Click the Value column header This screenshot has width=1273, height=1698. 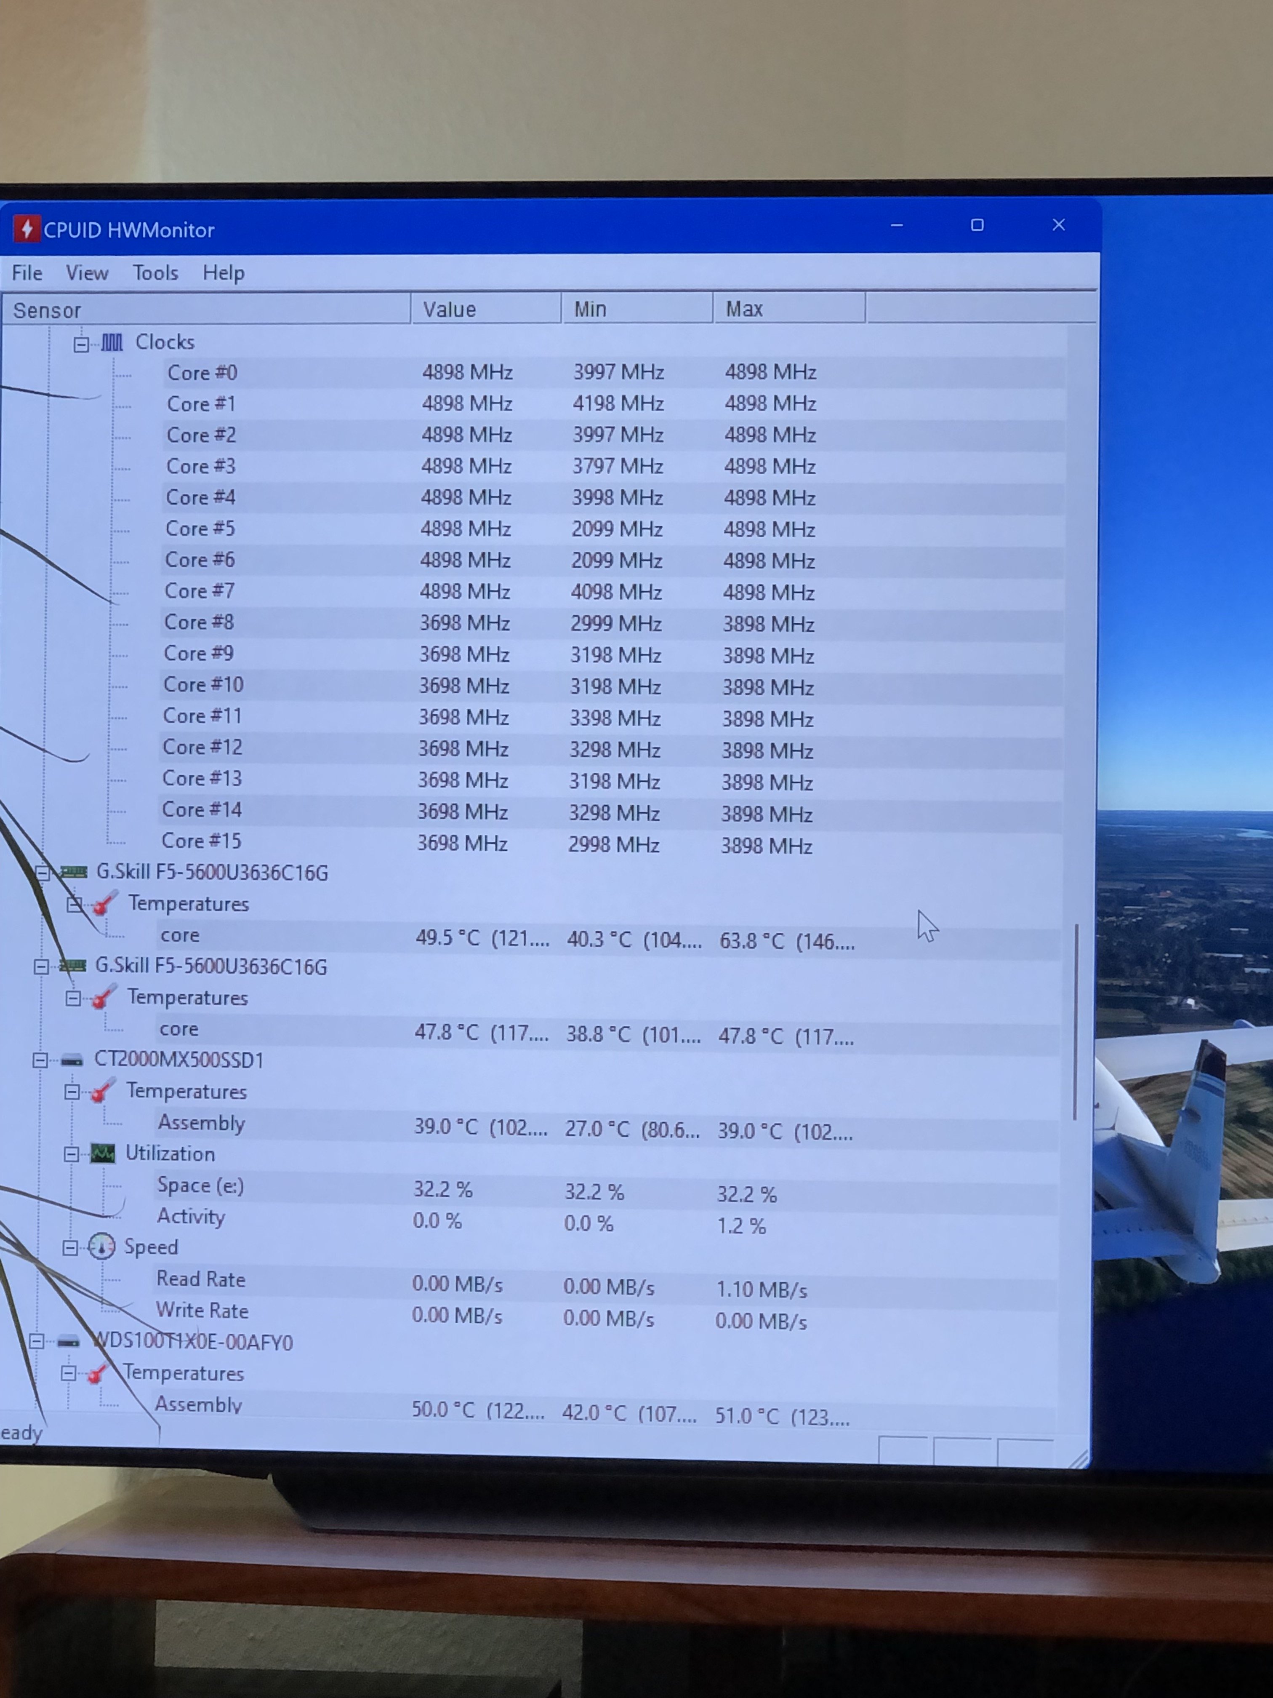(485, 310)
